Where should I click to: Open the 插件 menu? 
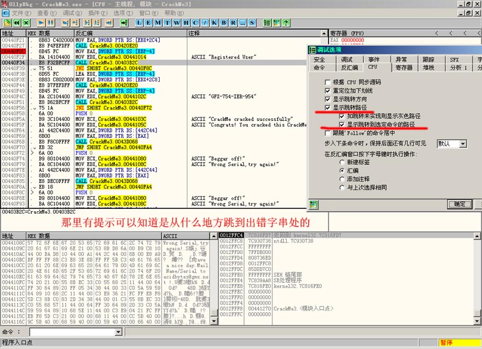click(98, 13)
